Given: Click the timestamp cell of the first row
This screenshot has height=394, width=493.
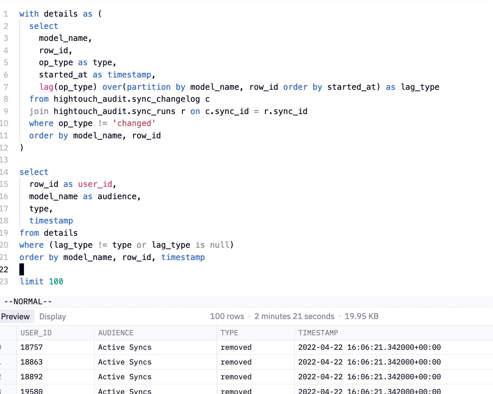Looking at the screenshot, I should 369,347.
